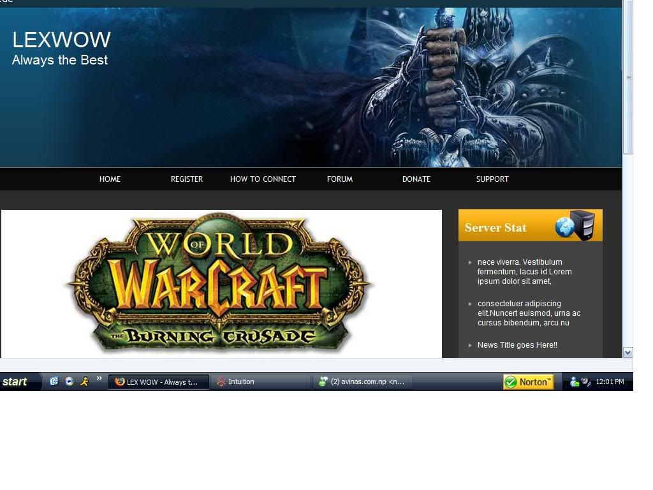Screen dimensions: 653x490
Task: Click the vertical scrollbar thumb
Action: pyautogui.click(x=628, y=77)
